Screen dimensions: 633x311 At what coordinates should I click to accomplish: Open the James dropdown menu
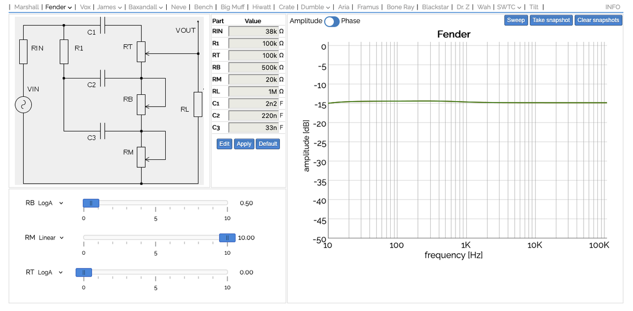tap(109, 7)
